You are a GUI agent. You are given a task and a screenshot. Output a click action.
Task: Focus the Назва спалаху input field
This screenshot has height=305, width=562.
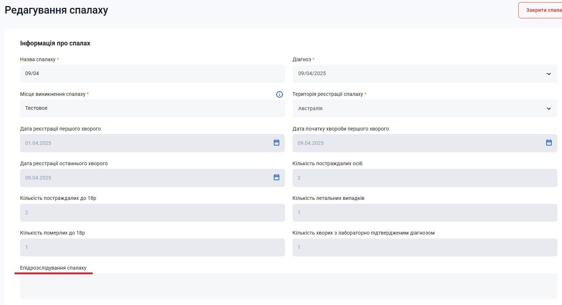152,74
